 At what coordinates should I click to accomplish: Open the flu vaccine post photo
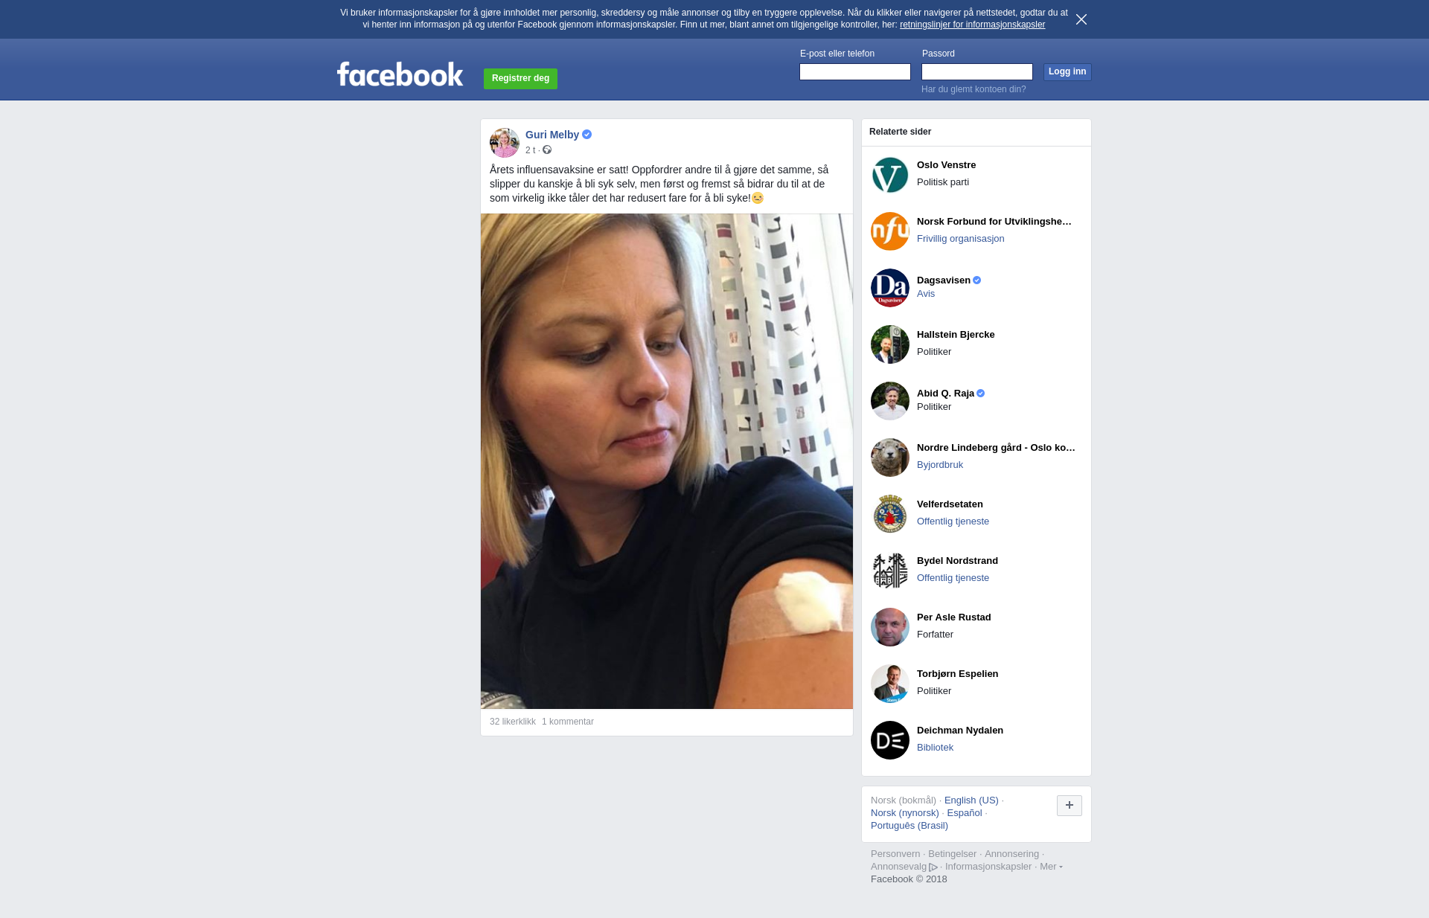[667, 461]
